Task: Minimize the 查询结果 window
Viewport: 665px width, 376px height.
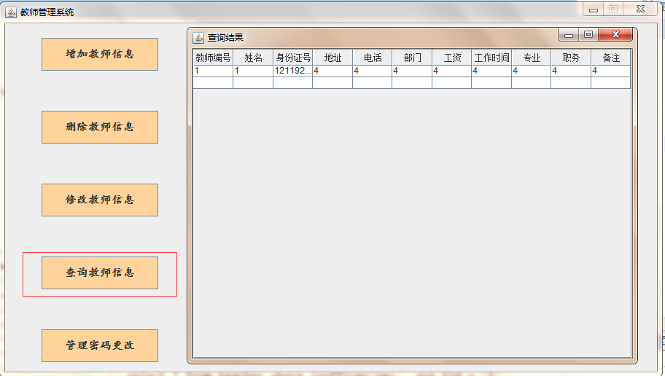Action: tap(569, 35)
